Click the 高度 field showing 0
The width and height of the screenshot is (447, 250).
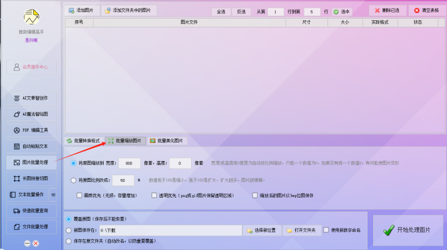pos(180,163)
